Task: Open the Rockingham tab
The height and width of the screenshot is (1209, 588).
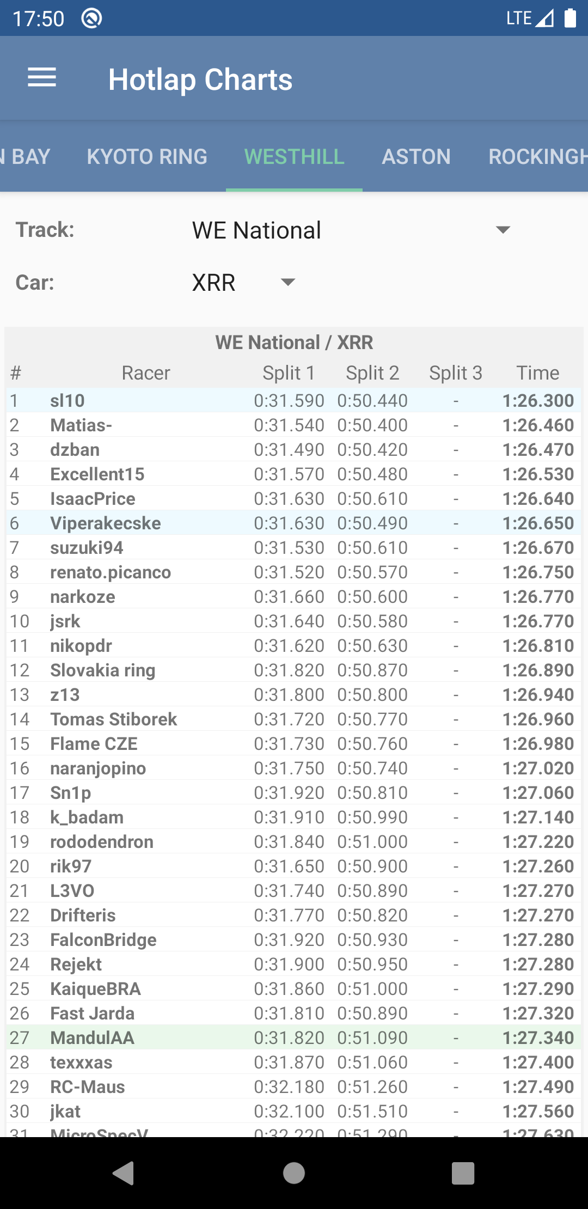Action: tap(537, 157)
